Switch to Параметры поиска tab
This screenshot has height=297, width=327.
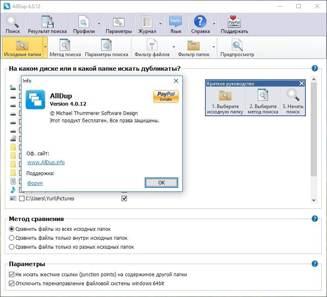(x=107, y=48)
